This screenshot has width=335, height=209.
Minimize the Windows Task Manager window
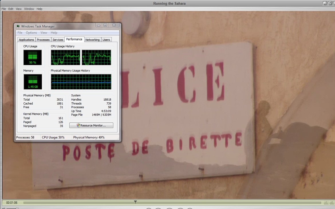[98, 25]
